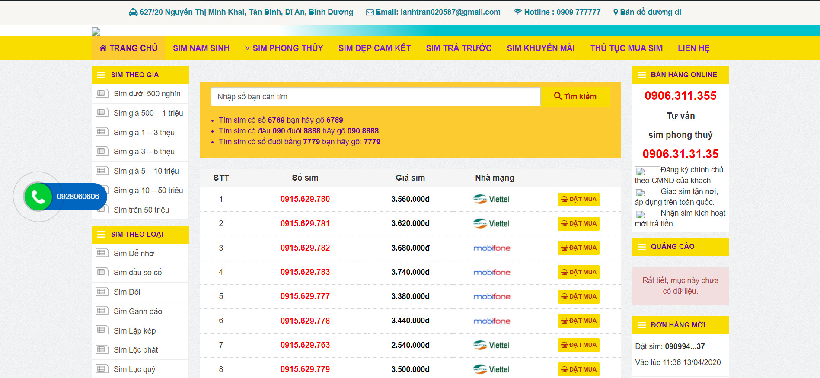Click the search magnifier icon

pyautogui.click(x=558, y=96)
